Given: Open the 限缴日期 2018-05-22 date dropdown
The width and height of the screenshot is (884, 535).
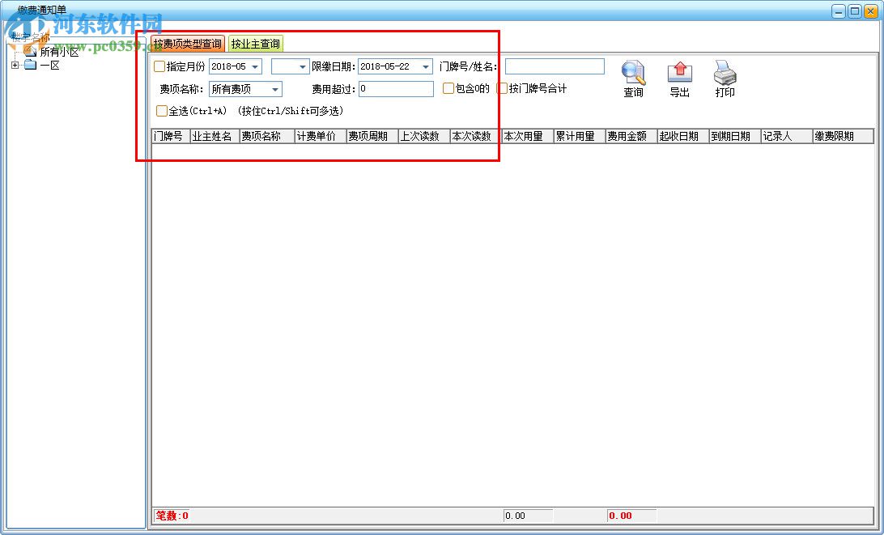Looking at the screenshot, I should click(426, 66).
